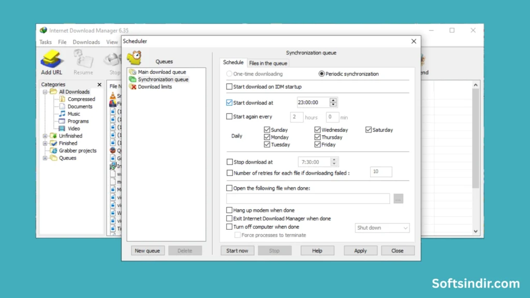
Task: Select the Video category folder
Action: tap(73, 128)
